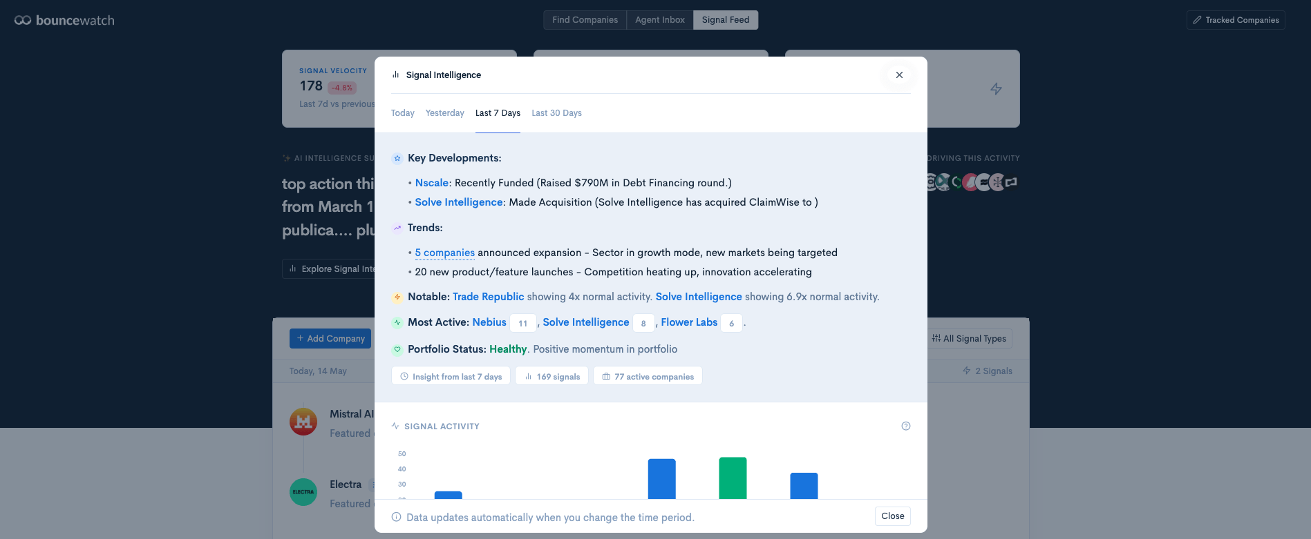Open Solve Intelligence link under Key Developments
1311x539 pixels.
click(459, 202)
